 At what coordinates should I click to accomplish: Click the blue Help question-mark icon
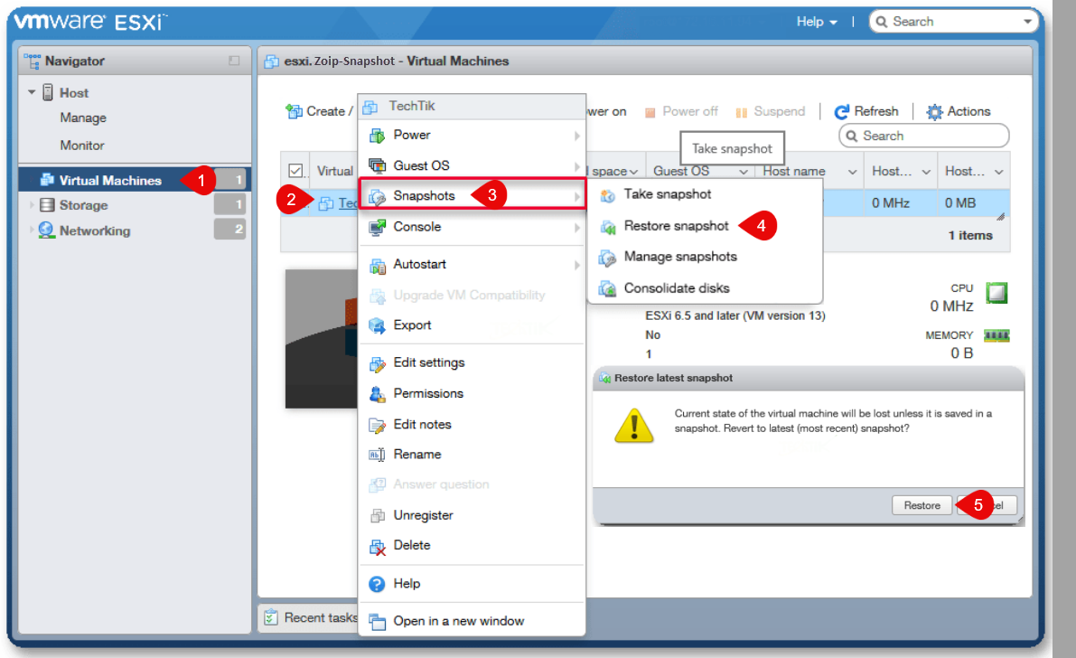coord(377,584)
